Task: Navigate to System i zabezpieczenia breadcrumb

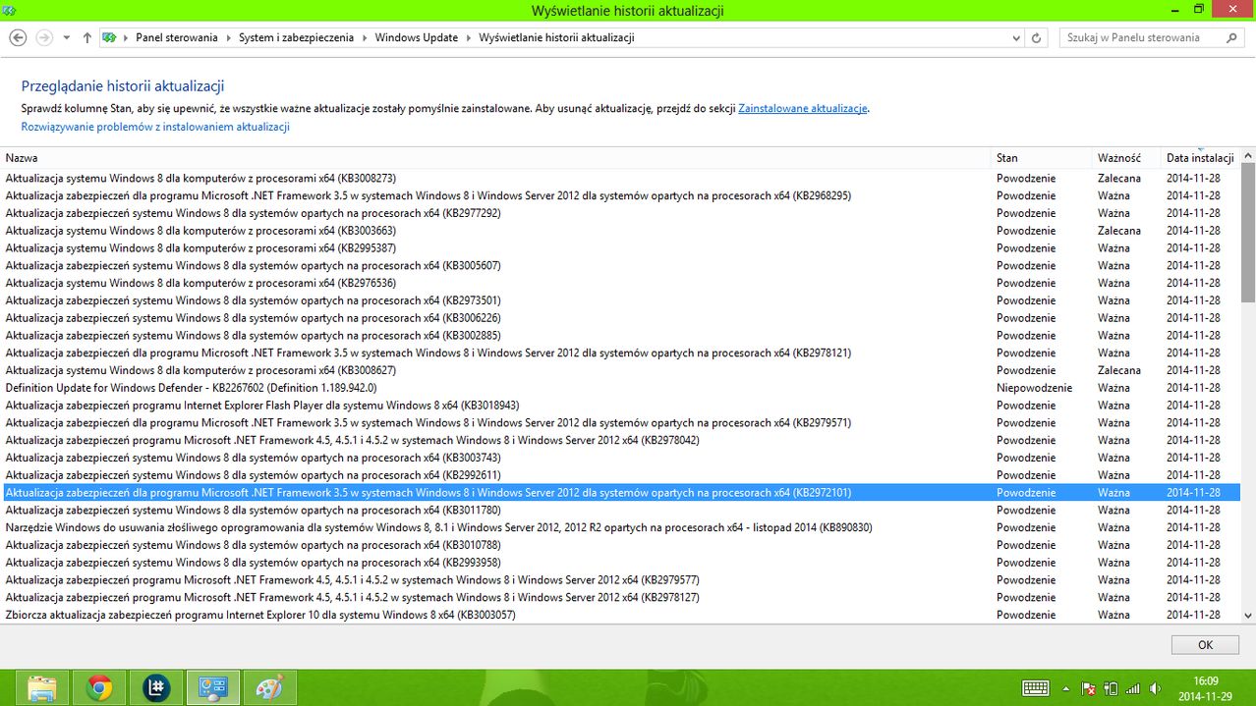Action: point(296,37)
